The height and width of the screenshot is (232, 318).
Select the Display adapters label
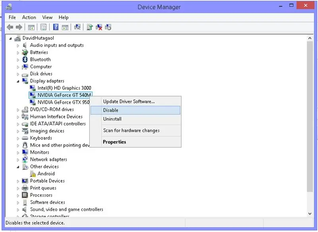47,81
